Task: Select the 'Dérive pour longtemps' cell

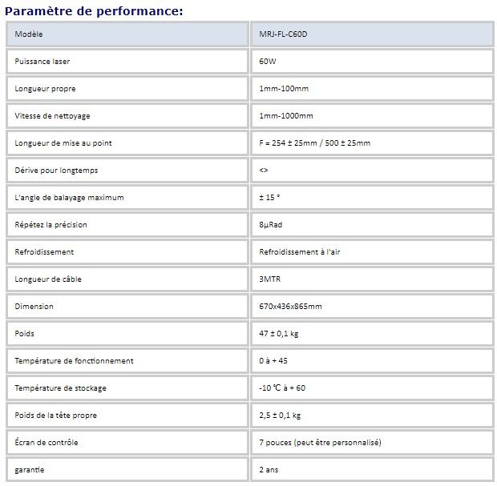Action: tap(56, 171)
